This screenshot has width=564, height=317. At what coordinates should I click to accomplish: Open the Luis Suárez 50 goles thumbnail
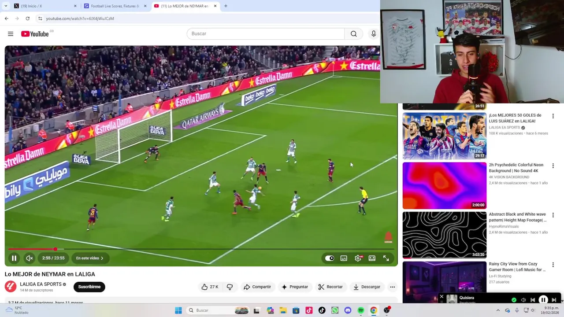(x=445, y=136)
